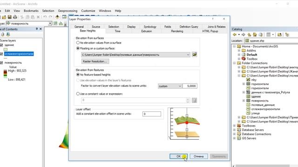Open the 3D Analyst interpolate tool icon

point(55,24)
